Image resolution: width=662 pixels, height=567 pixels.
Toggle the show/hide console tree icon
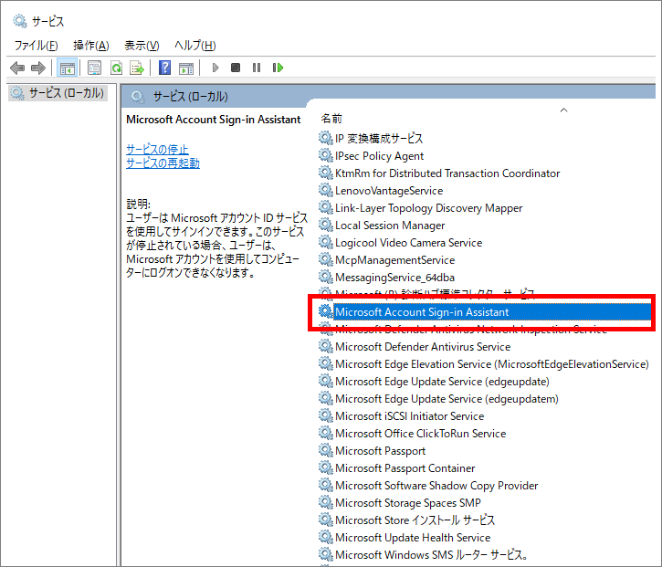[68, 68]
